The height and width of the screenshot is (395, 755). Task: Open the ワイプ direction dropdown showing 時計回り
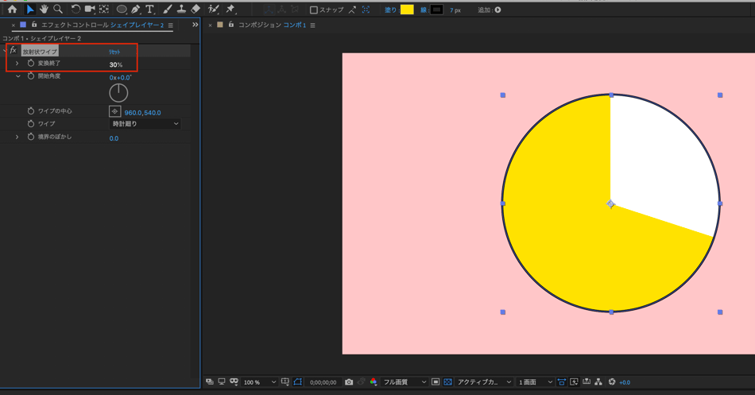(x=145, y=124)
